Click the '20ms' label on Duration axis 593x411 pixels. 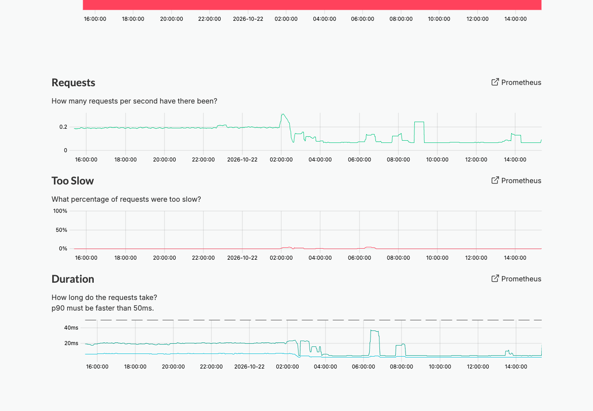point(71,343)
